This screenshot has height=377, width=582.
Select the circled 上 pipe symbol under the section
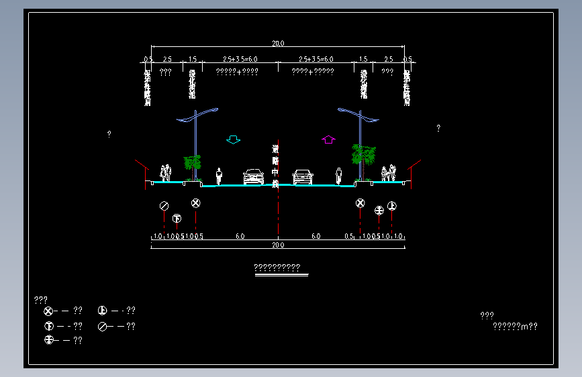(x=392, y=206)
